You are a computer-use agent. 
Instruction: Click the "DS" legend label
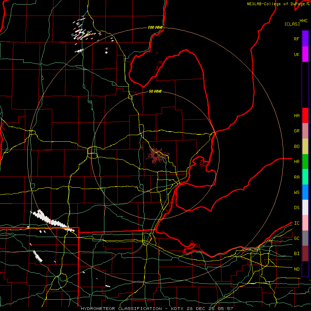coord(296,208)
